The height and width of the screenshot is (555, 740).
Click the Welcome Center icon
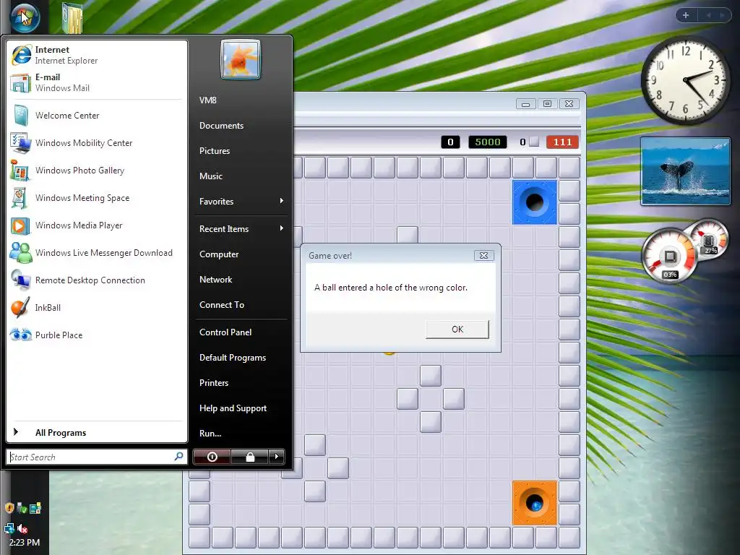click(20, 116)
